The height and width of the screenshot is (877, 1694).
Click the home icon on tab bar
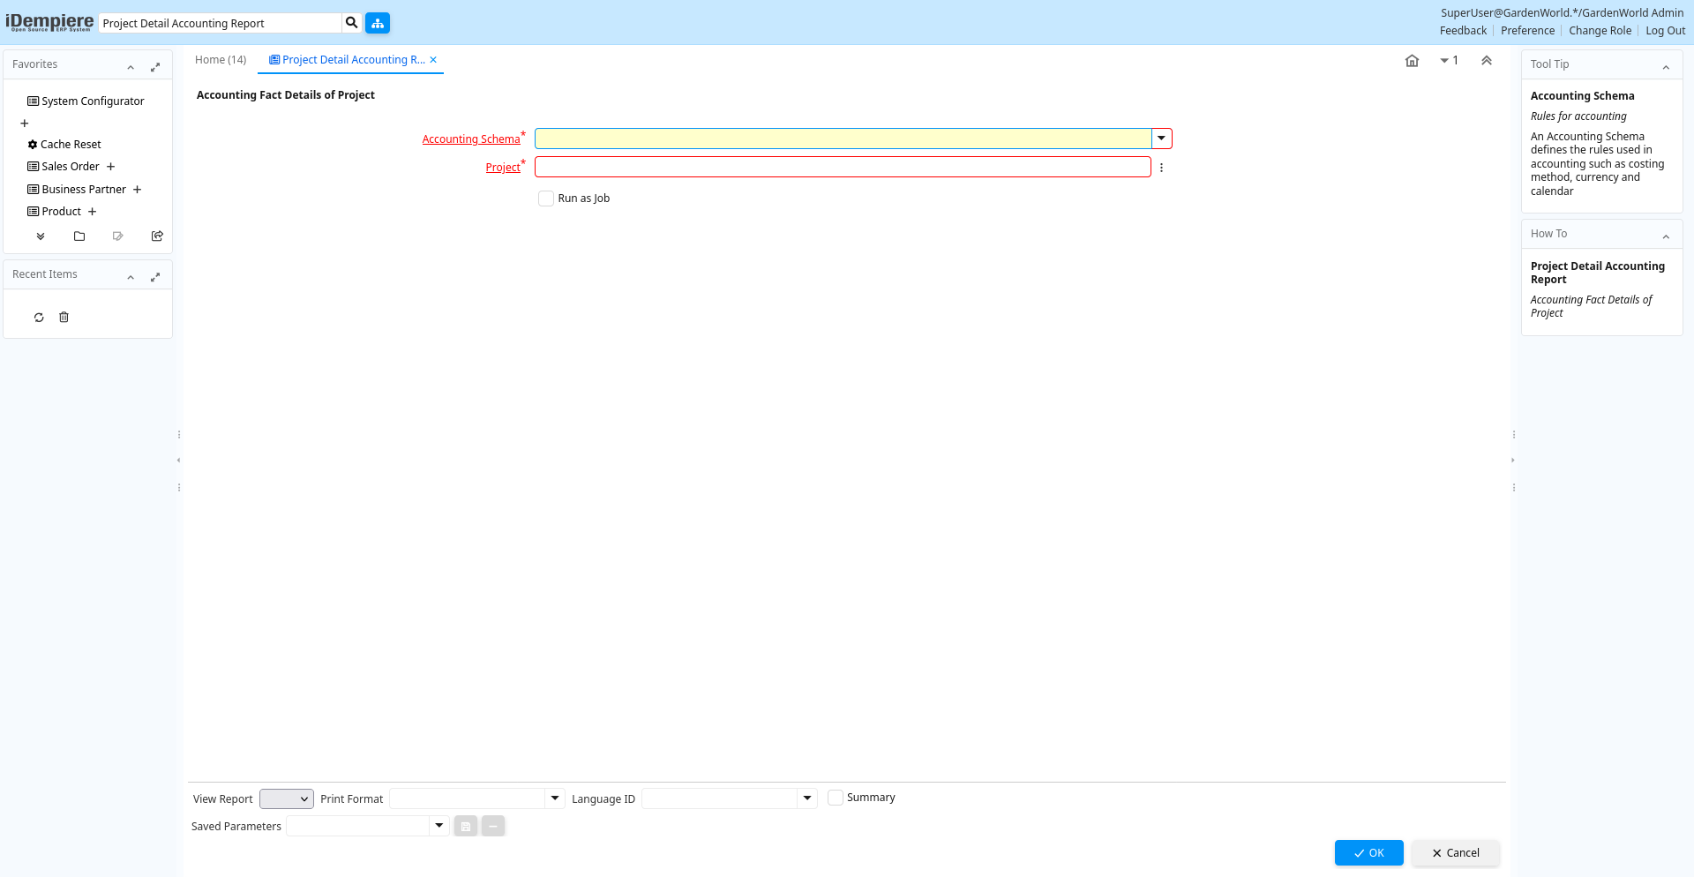point(1412,61)
